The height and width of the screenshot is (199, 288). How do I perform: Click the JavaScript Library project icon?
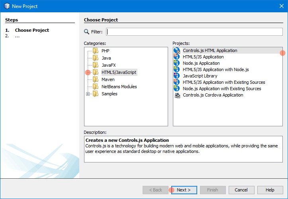tap(177, 76)
